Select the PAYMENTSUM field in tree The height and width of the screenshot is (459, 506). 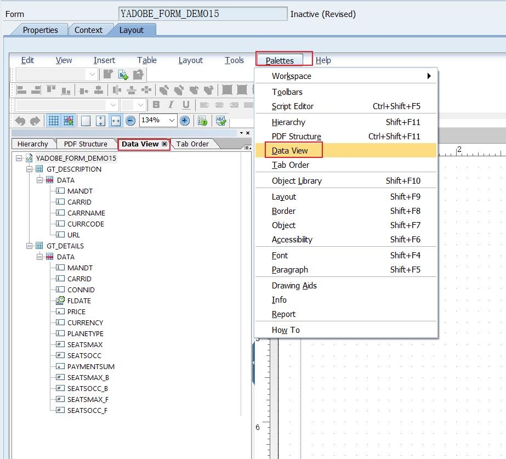click(91, 367)
